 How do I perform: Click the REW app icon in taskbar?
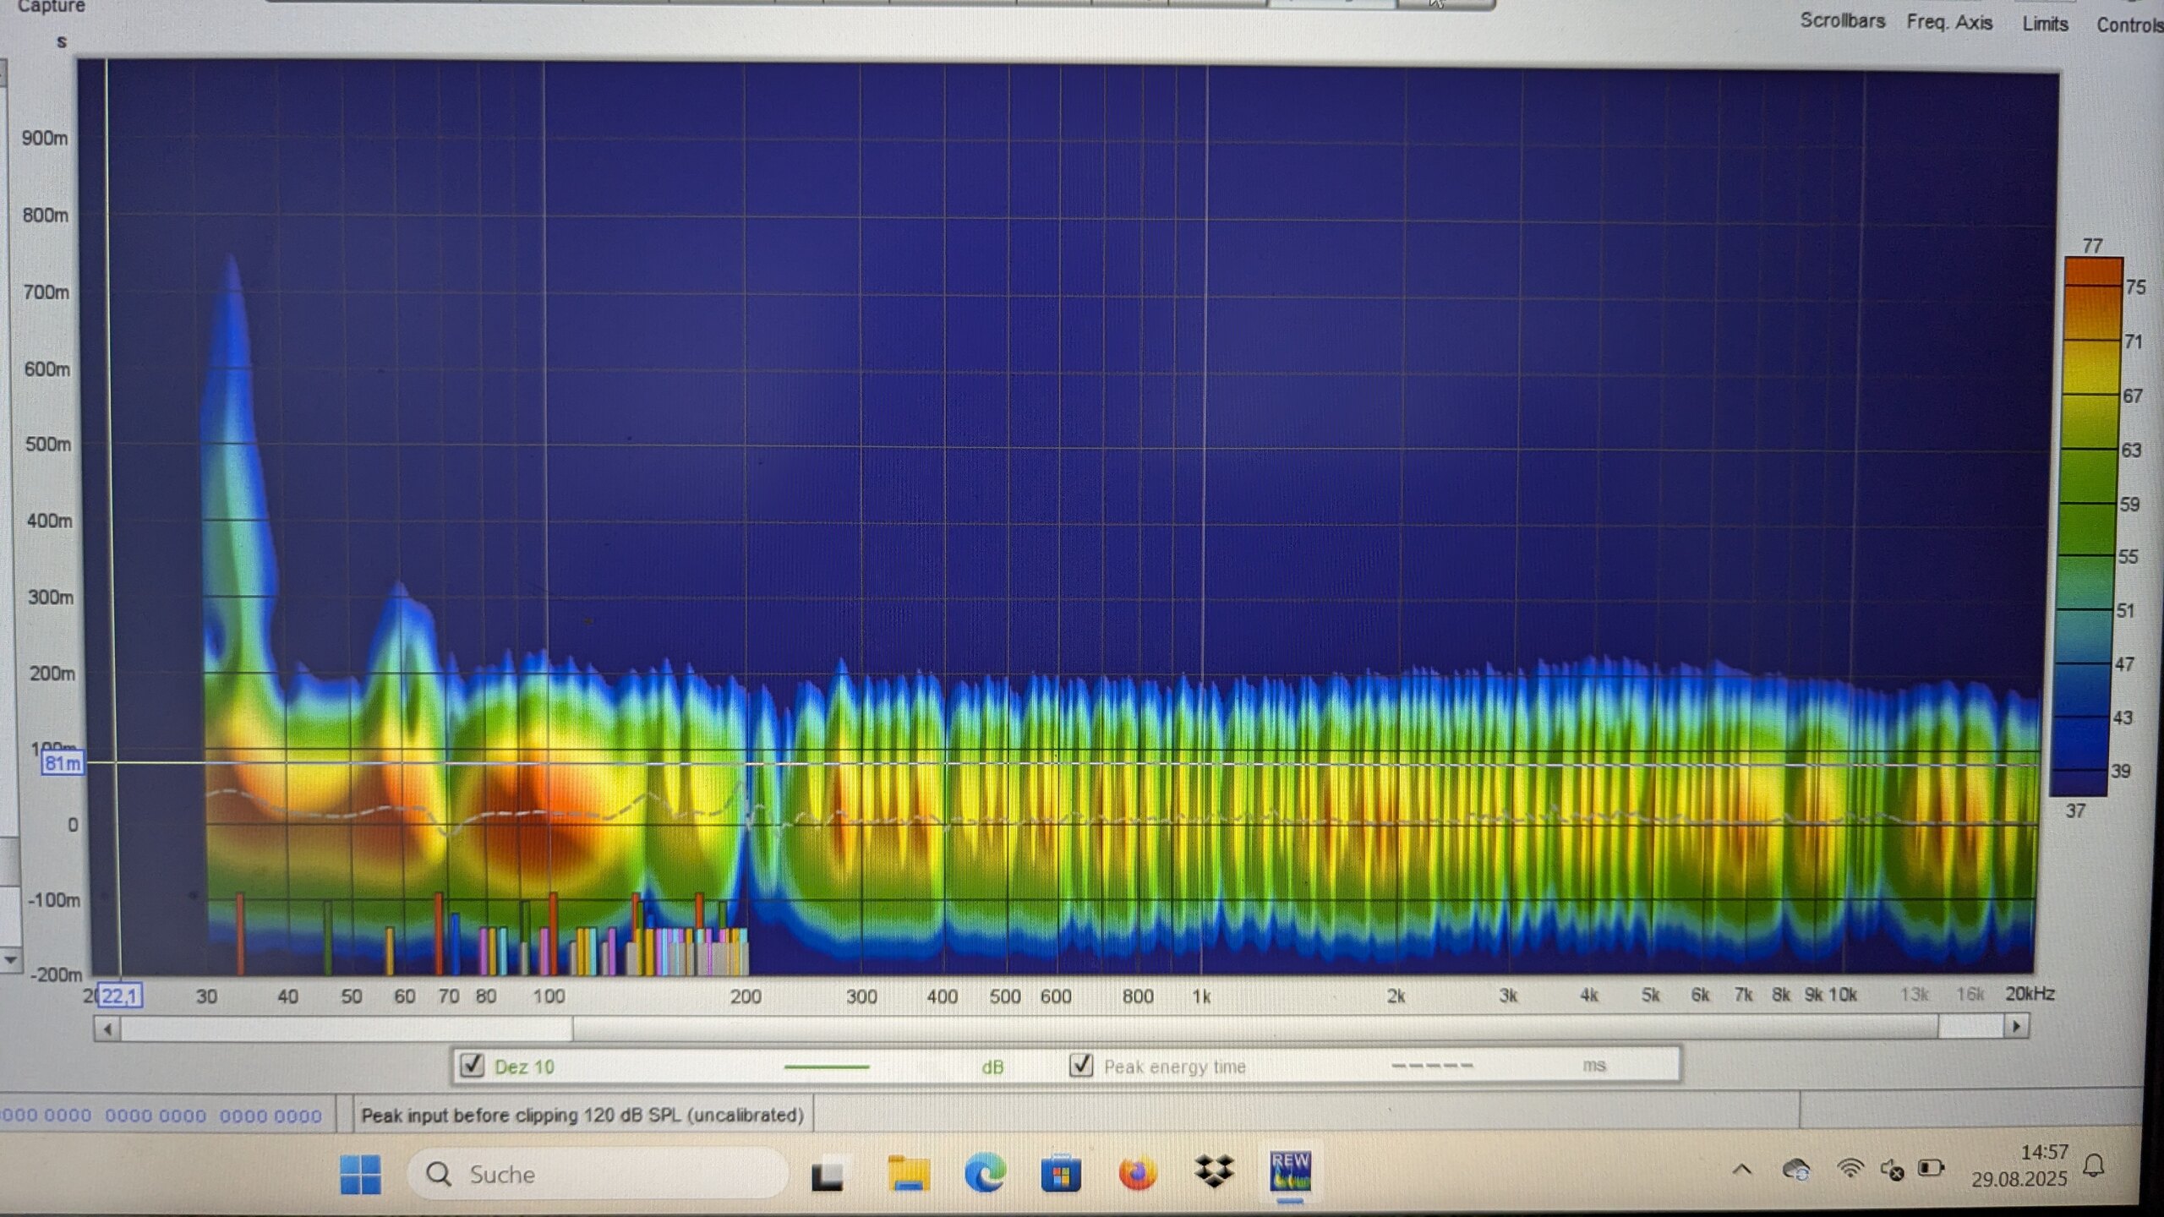click(x=1290, y=1172)
